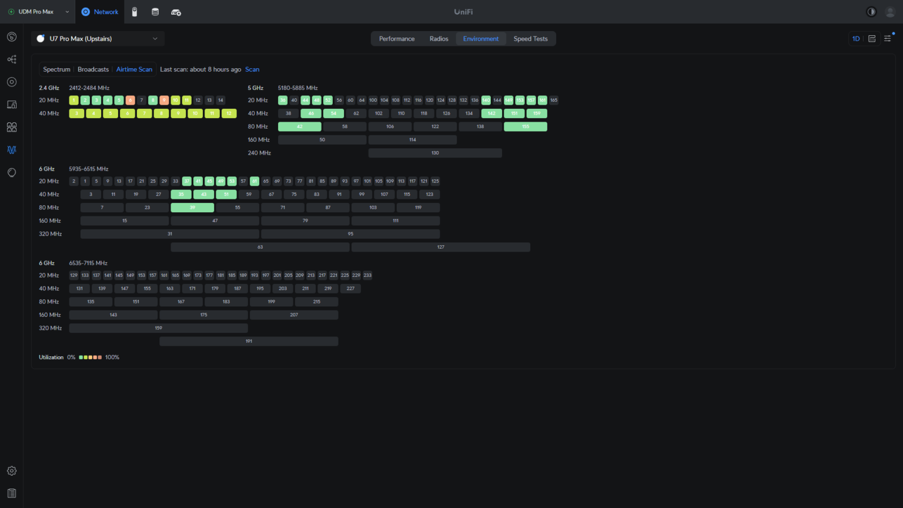Open the Topology view in sidebar
The image size is (903, 508).
click(12, 59)
